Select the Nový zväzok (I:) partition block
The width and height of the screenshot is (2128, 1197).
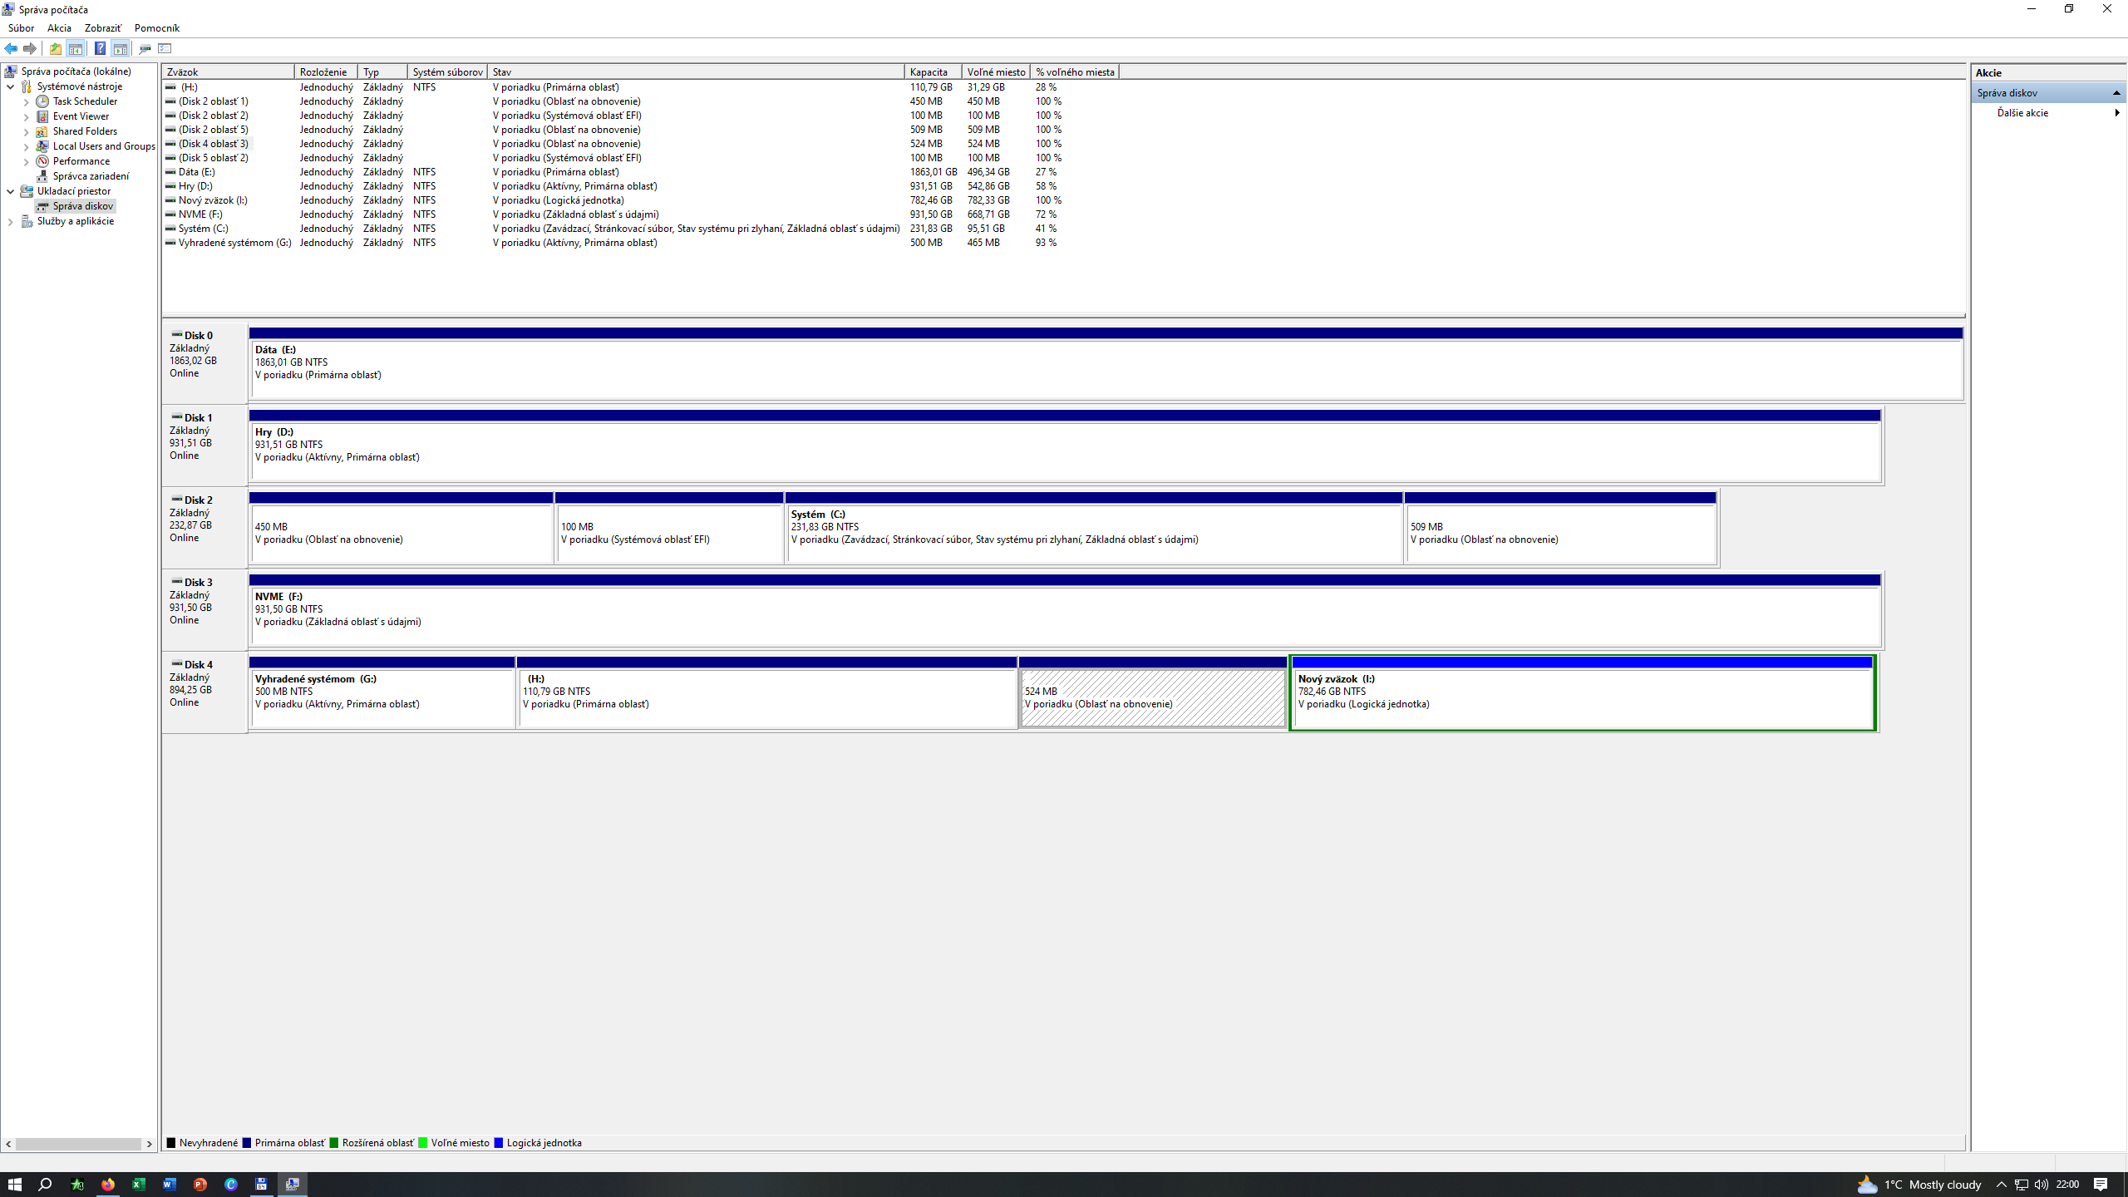click(x=1582, y=698)
